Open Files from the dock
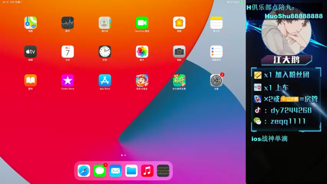Viewport: 327px width, 184px height. [131, 171]
